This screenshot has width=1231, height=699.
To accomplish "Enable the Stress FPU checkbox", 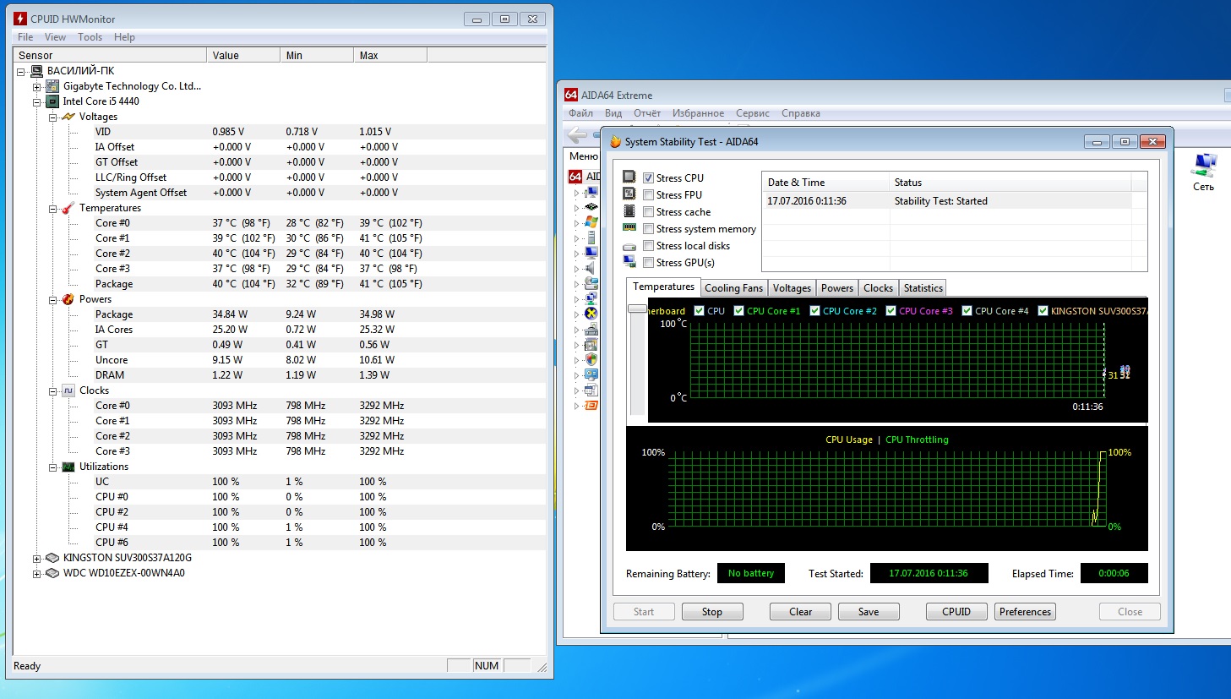I will point(648,195).
